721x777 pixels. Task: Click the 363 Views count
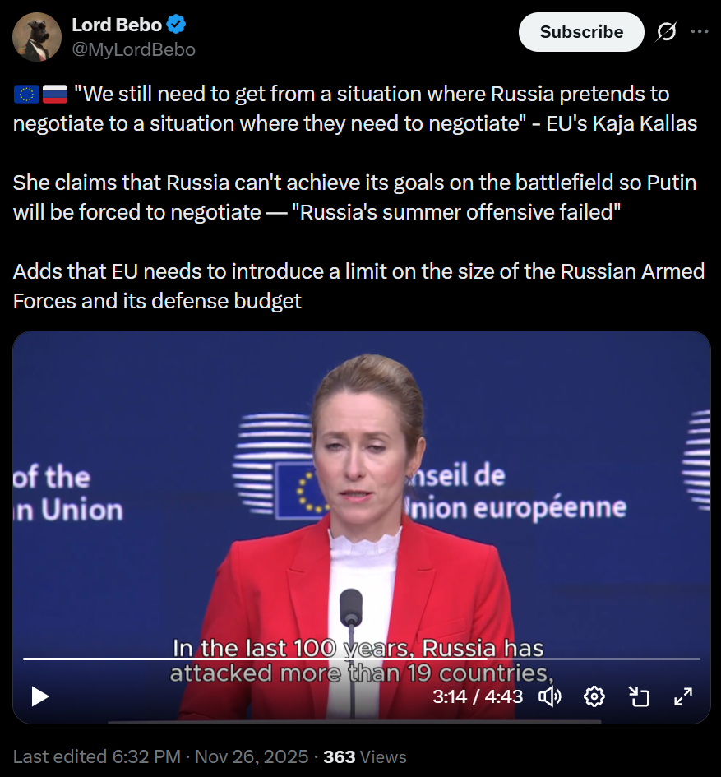pyautogui.click(x=365, y=756)
